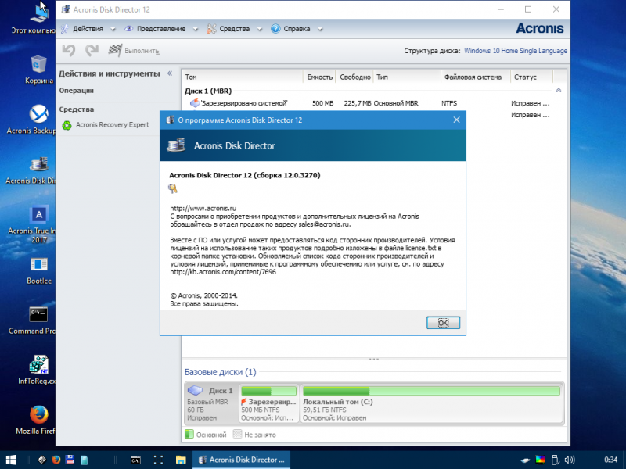The width and height of the screenshot is (626, 469).
Task: Click the colorful display icon in the tray
Action: (540, 460)
